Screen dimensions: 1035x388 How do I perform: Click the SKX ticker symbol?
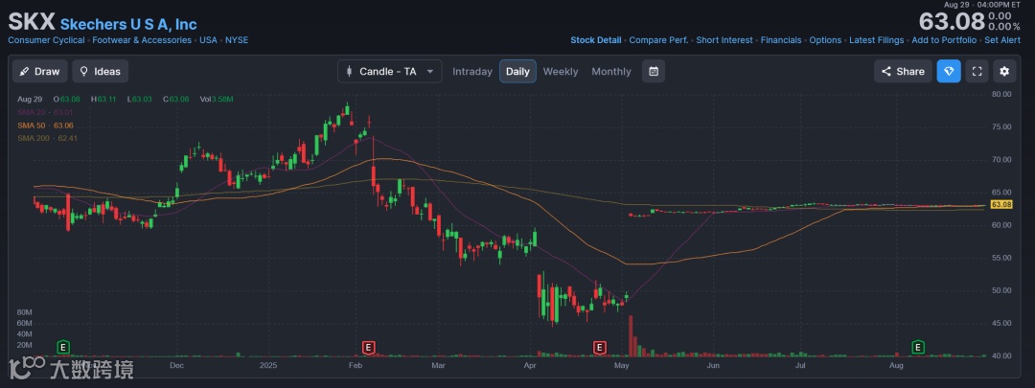(31, 22)
